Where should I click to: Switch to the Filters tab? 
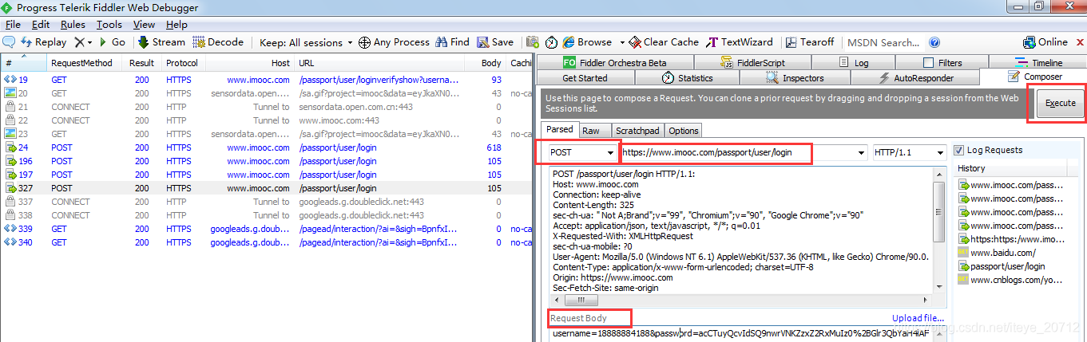(942, 62)
